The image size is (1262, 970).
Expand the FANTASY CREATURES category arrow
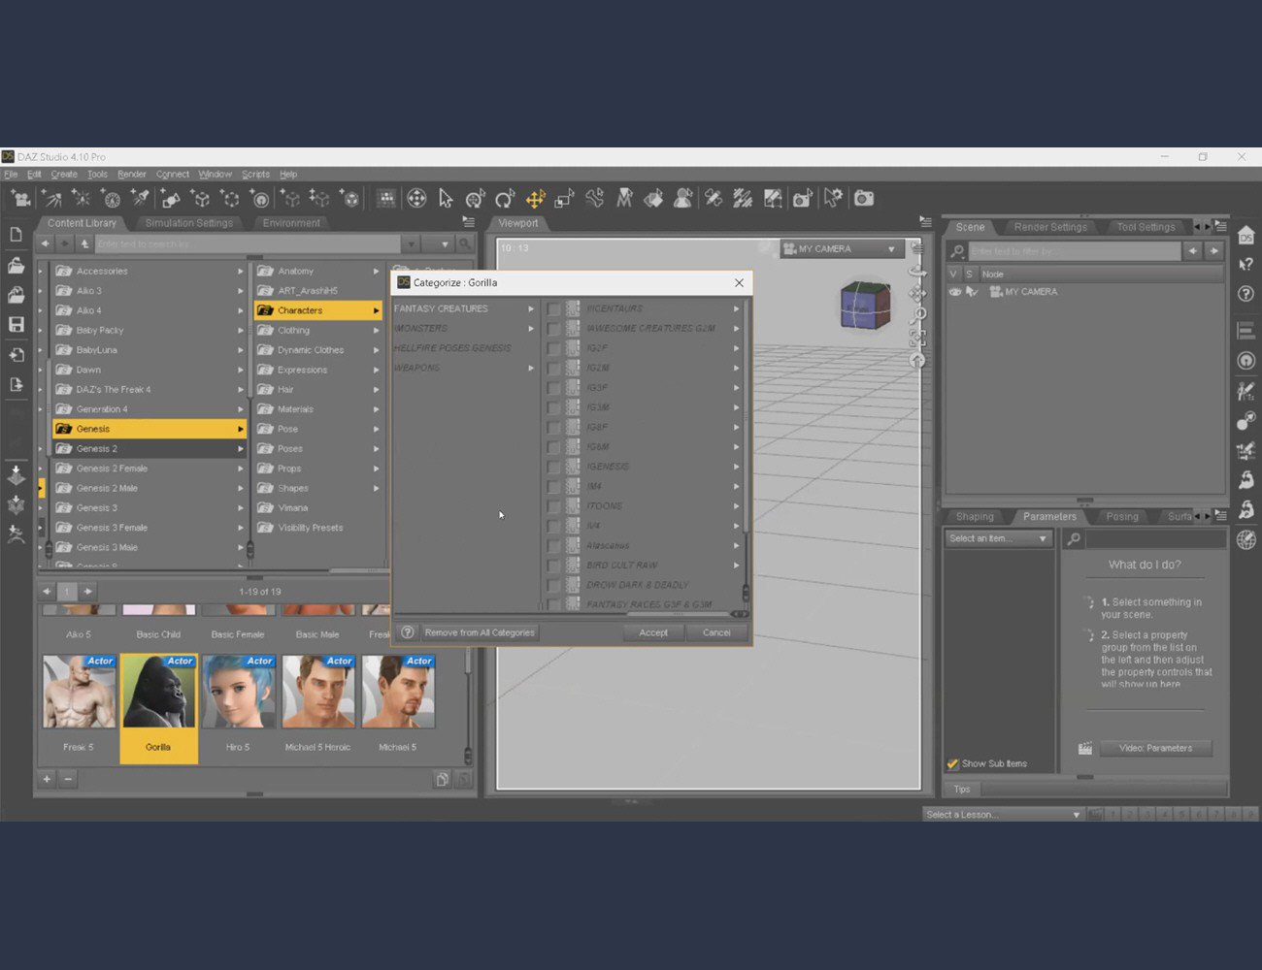tap(531, 308)
